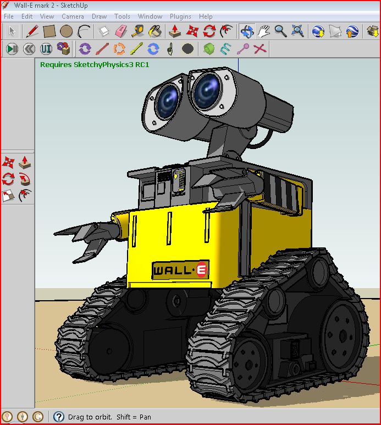Click the WALL·E logo plate on model
381x425 pixels.
click(180, 270)
